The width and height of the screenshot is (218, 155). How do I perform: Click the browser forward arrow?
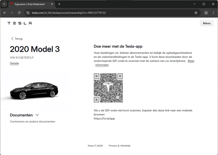coord(12,13)
